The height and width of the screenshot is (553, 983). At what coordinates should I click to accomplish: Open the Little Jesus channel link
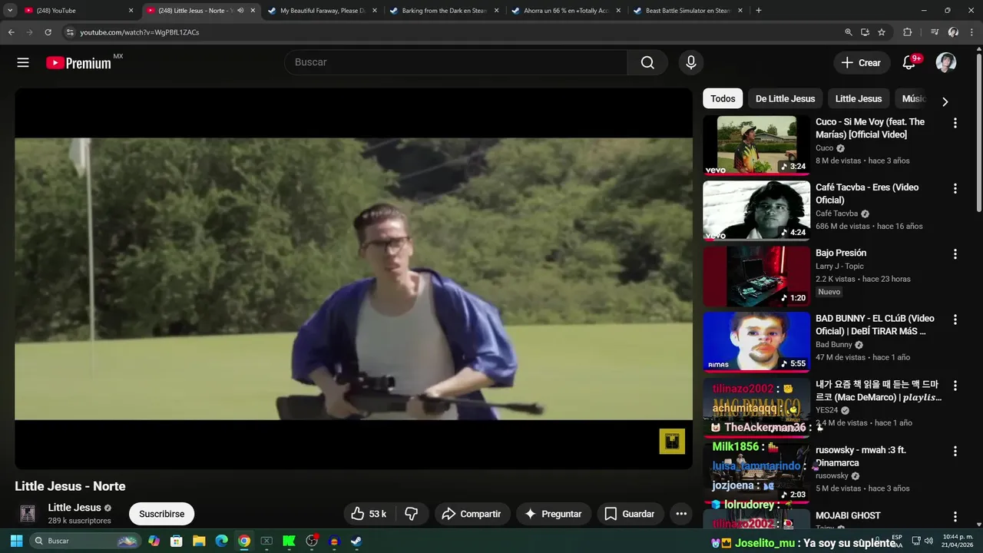pyautogui.click(x=74, y=508)
